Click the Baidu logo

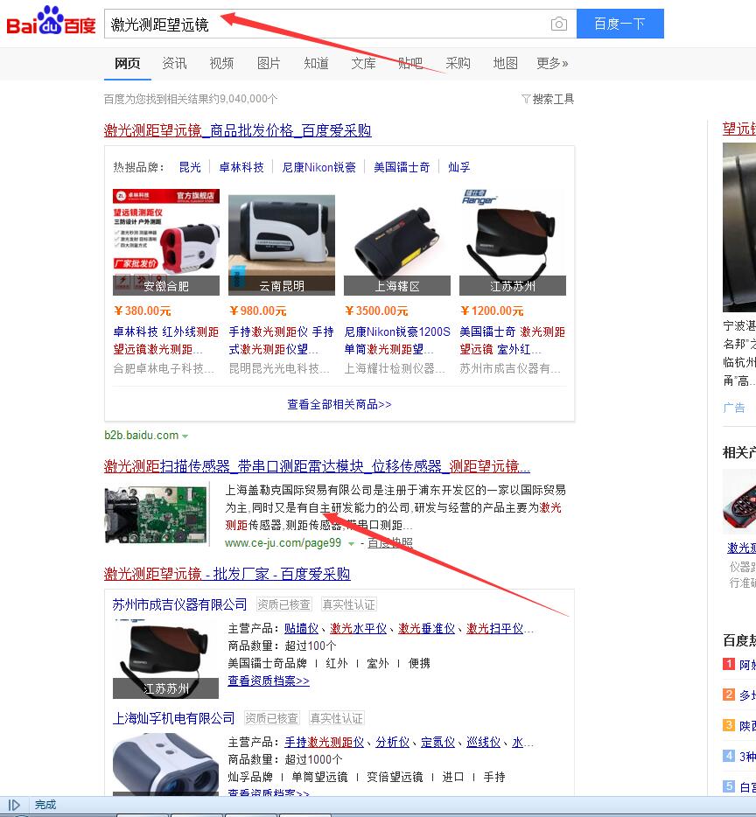pyautogui.click(x=51, y=21)
